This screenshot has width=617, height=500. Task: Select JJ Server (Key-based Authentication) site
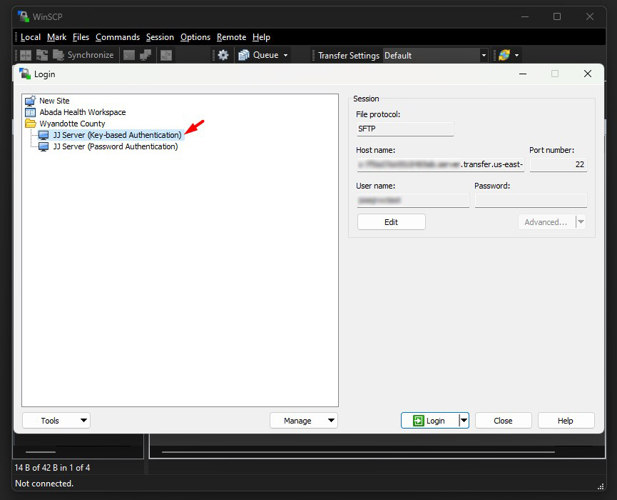pos(117,135)
